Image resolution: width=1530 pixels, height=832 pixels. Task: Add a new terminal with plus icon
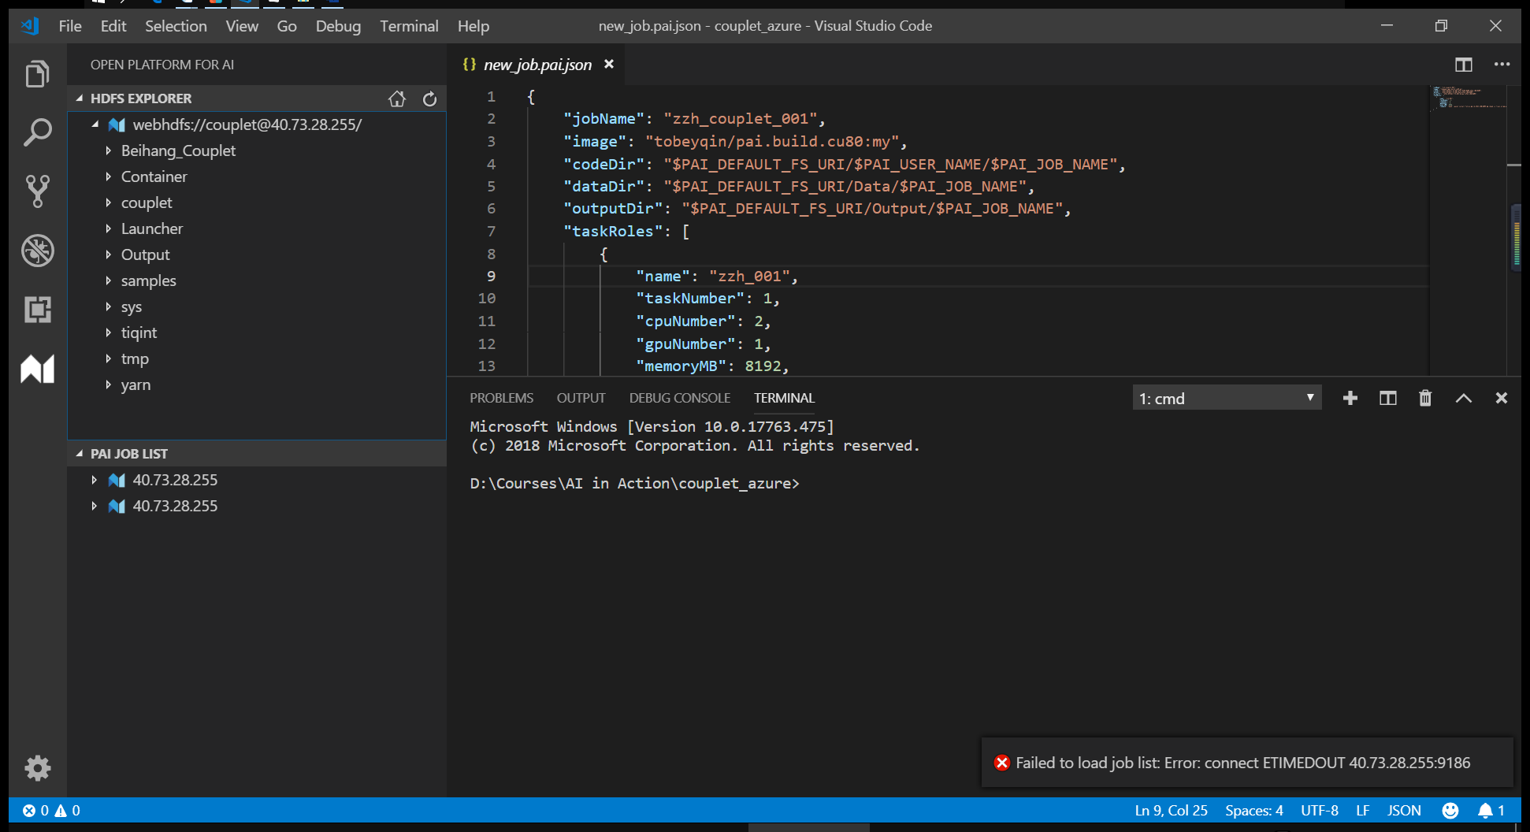pos(1350,398)
